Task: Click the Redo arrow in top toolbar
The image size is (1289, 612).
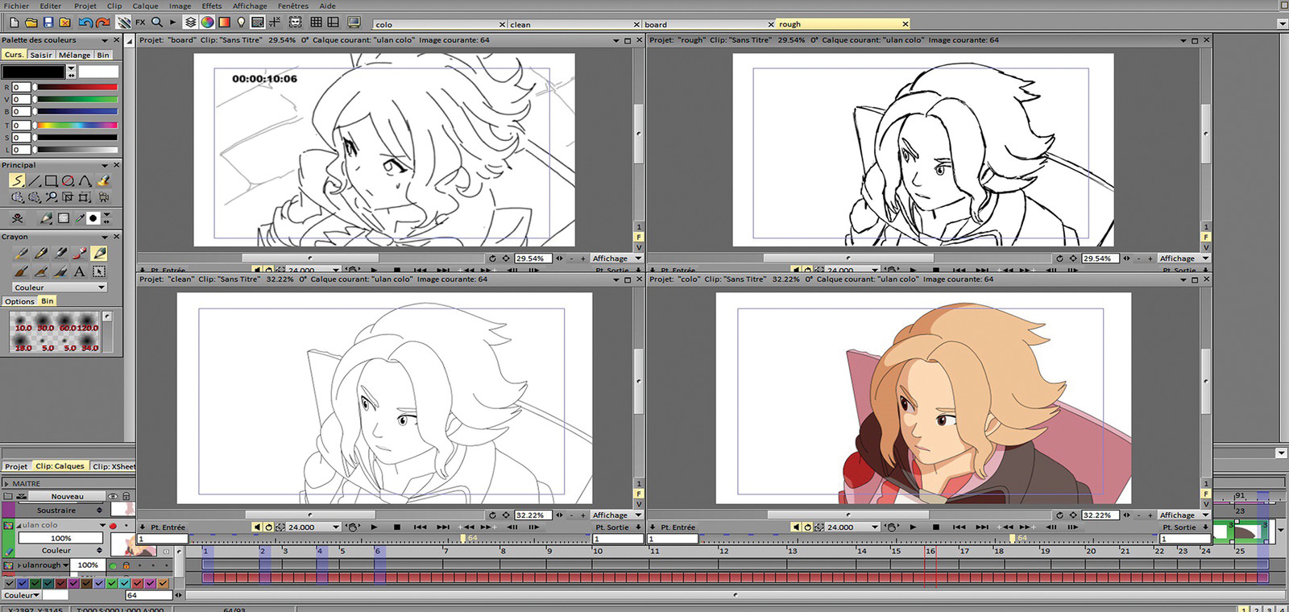Action: click(x=102, y=23)
